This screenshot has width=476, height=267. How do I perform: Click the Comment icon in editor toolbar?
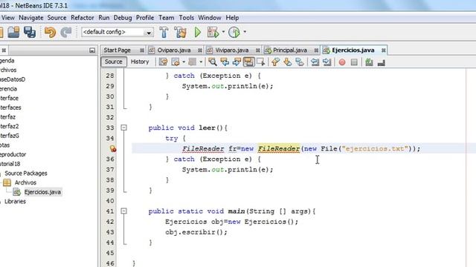coord(369,62)
